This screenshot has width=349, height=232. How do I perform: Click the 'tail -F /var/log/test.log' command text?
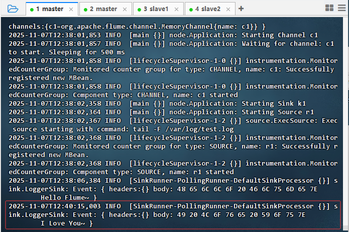click(183, 129)
